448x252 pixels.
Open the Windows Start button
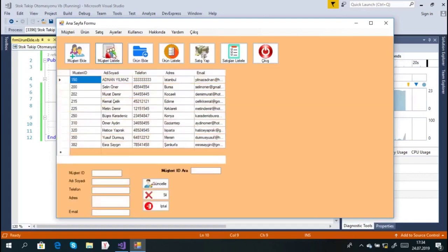8,246
